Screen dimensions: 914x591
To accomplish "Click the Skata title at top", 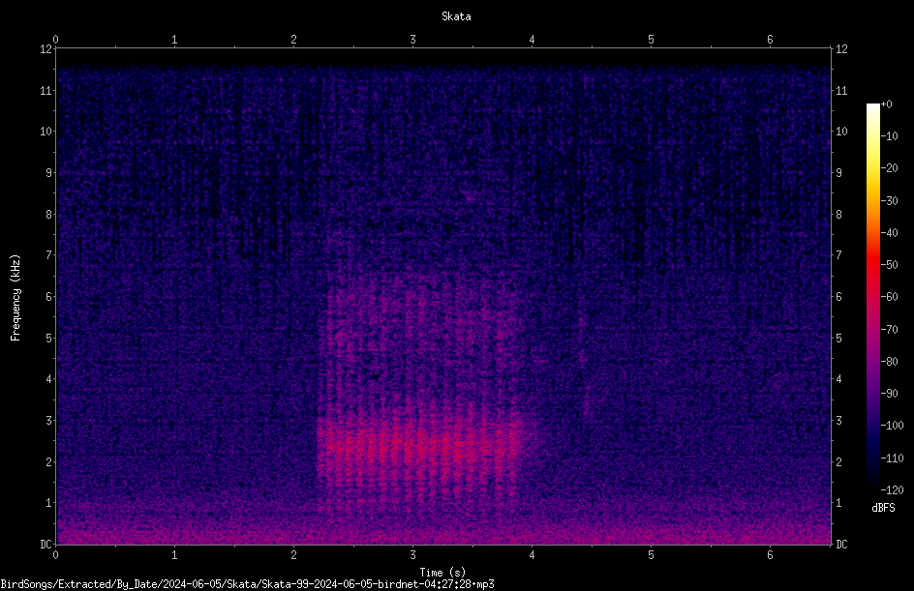I will pyautogui.click(x=456, y=16).
